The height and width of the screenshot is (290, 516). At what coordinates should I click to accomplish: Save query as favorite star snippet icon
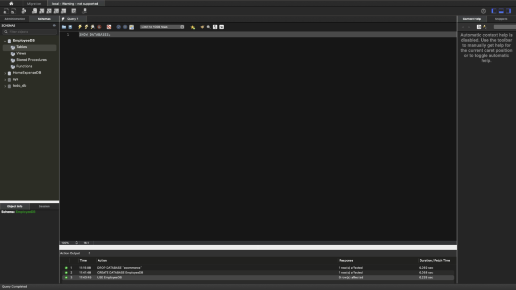[x=192, y=27]
